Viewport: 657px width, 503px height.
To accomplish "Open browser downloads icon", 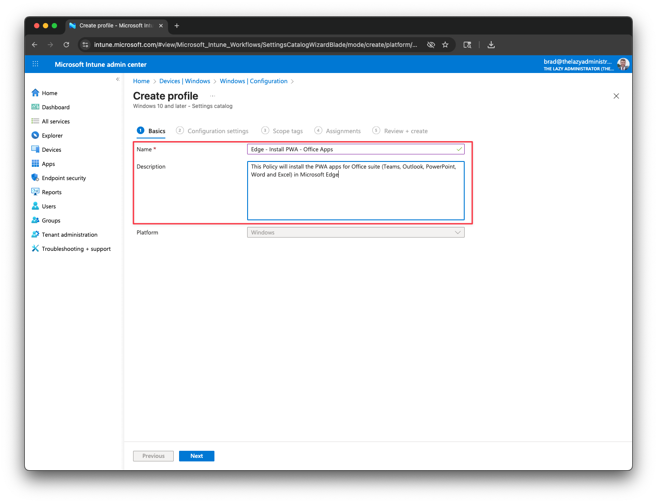I will (491, 45).
